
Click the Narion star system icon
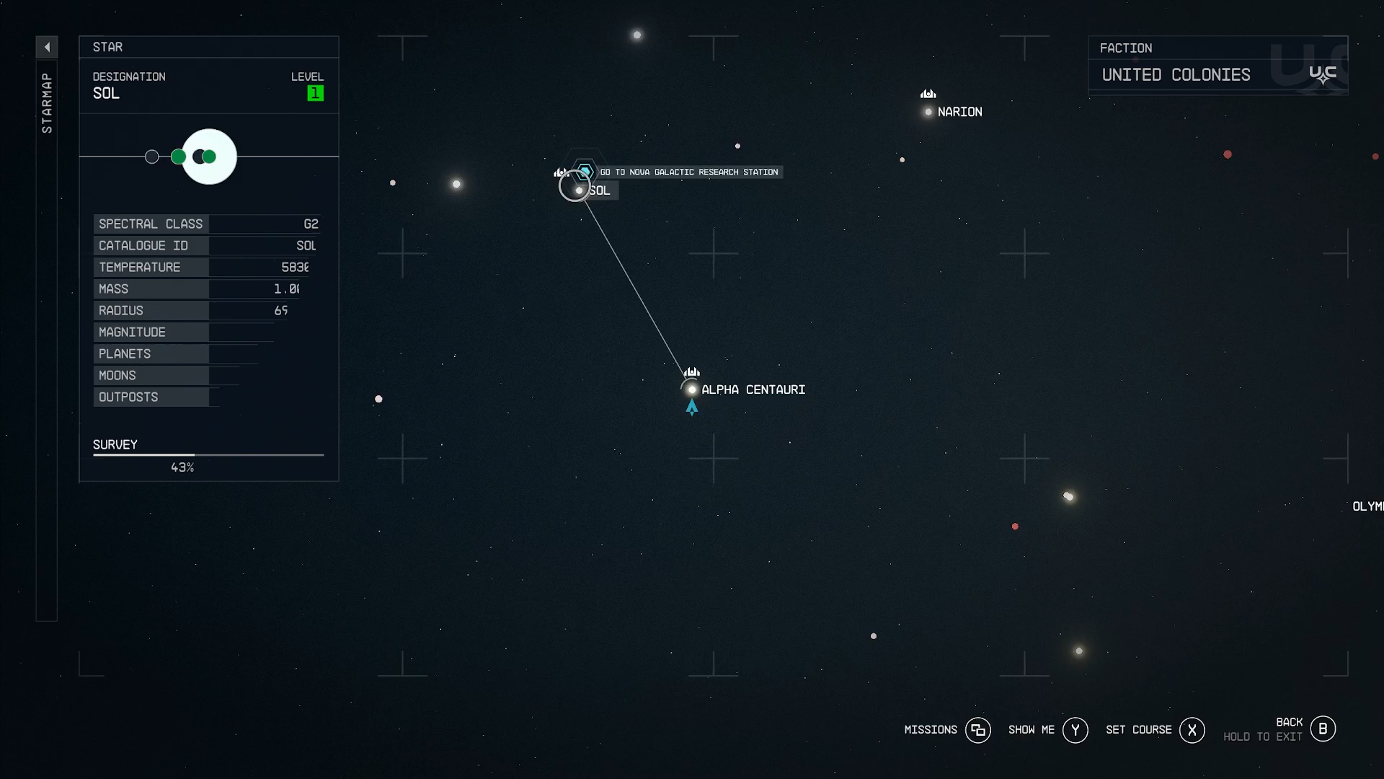pyautogui.click(x=928, y=110)
